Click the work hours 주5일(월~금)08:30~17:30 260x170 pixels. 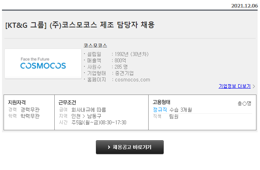[x=99, y=122]
